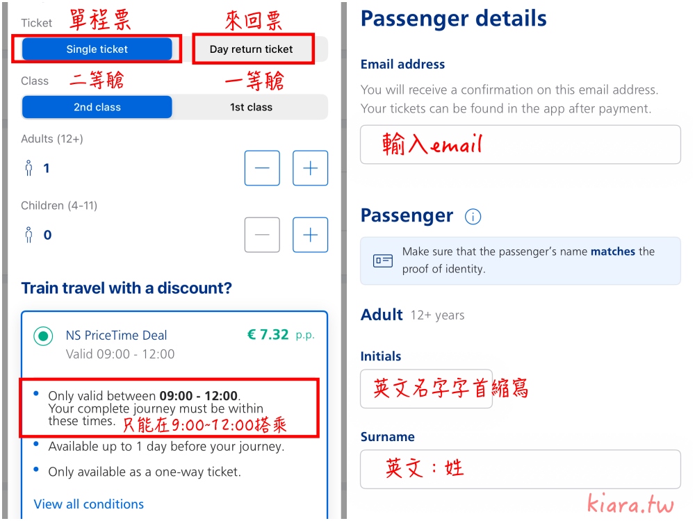The height and width of the screenshot is (521, 695).
Task: Click the Passenger info icon
Action: (473, 217)
